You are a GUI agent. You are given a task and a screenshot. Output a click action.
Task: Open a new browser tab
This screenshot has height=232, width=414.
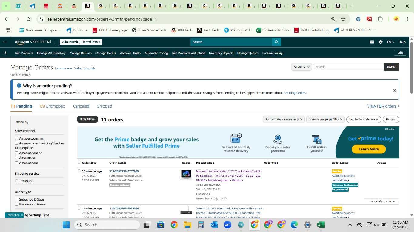coord(352,6)
